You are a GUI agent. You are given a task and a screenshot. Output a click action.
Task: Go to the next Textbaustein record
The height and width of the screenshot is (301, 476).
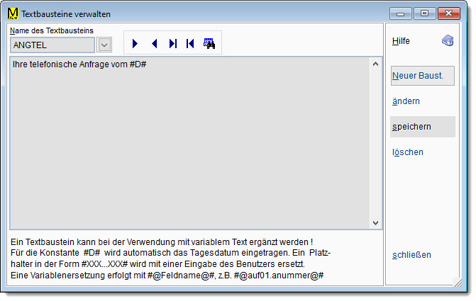coord(135,44)
